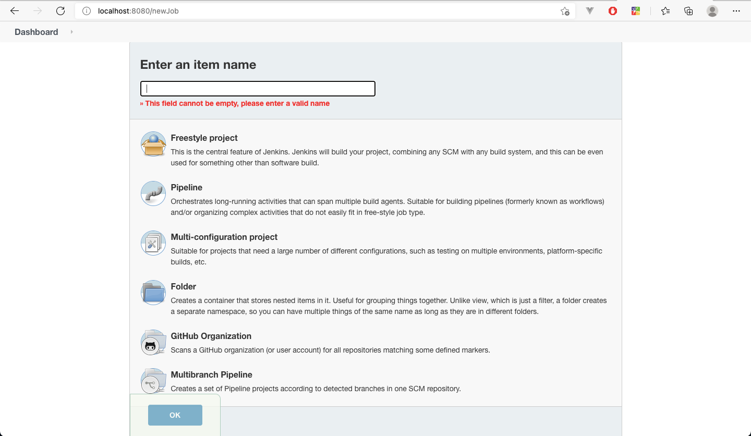Open the browser Settings and more menu

tap(736, 11)
